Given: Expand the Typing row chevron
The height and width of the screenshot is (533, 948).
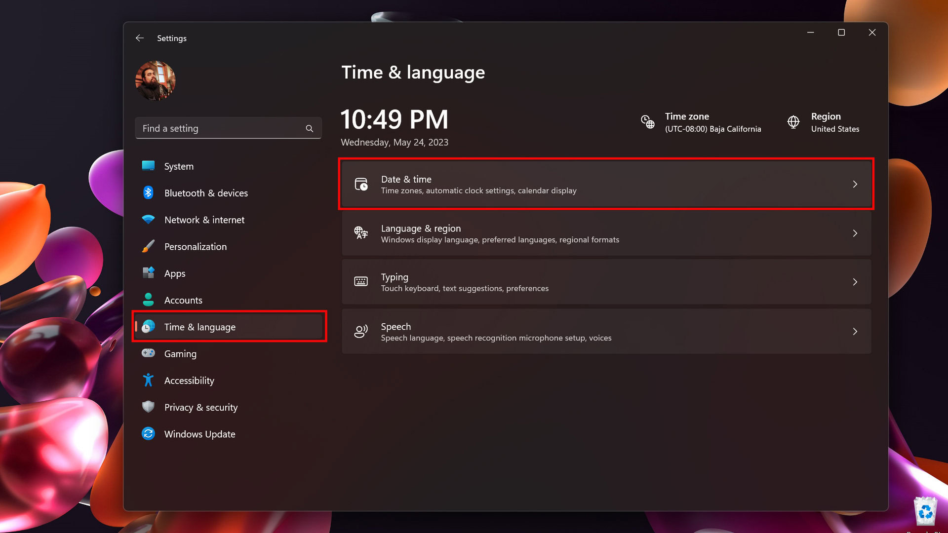Looking at the screenshot, I should pyautogui.click(x=855, y=282).
